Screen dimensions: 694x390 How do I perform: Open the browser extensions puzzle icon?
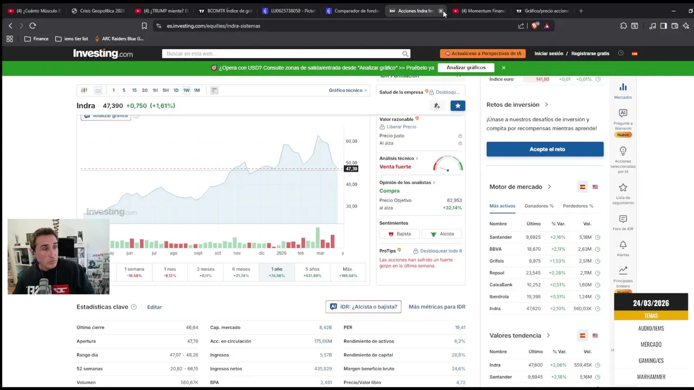click(x=624, y=25)
